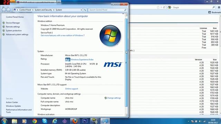This screenshot has width=221, height=124.
Task: Select Control Panel breadcrumb
Action: 25,10
